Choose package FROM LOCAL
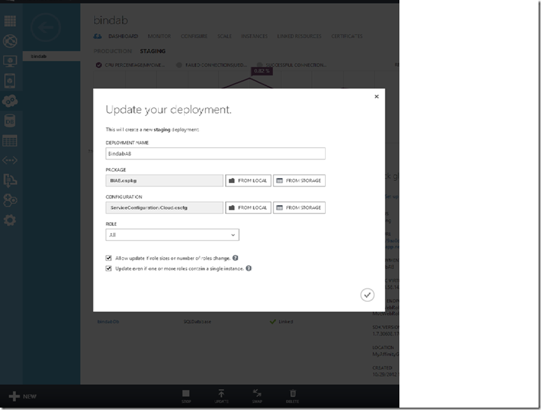 click(248, 180)
